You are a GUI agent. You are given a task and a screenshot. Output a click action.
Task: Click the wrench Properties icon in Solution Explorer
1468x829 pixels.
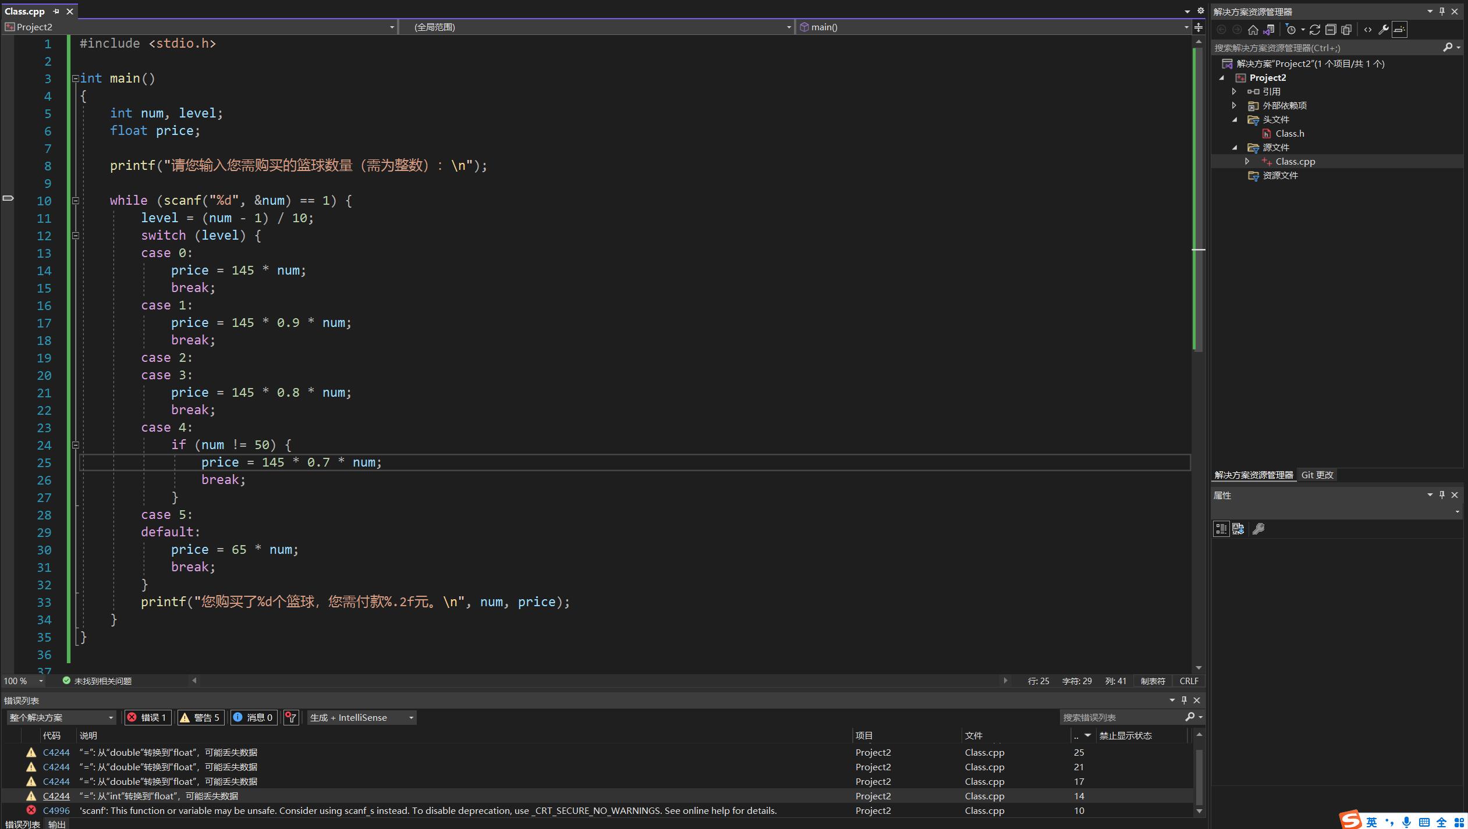pyautogui.click(x=1384, y=30)
